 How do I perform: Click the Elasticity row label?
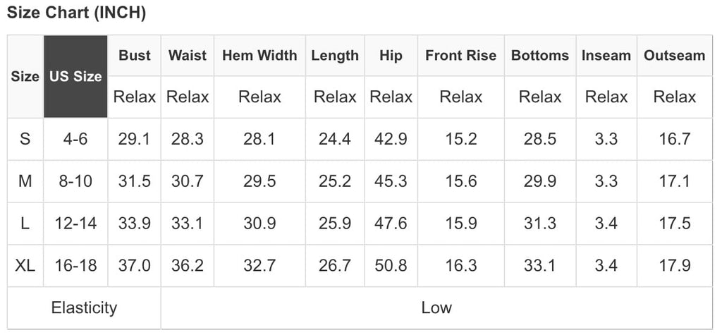coord(84,307)
